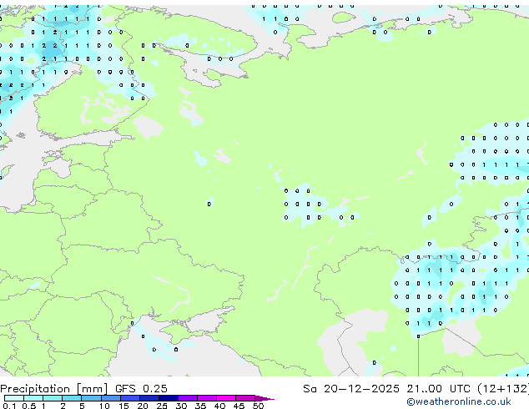
Task: Click the '(12+132)' forecast offset text
Action: tap(503, 389)
